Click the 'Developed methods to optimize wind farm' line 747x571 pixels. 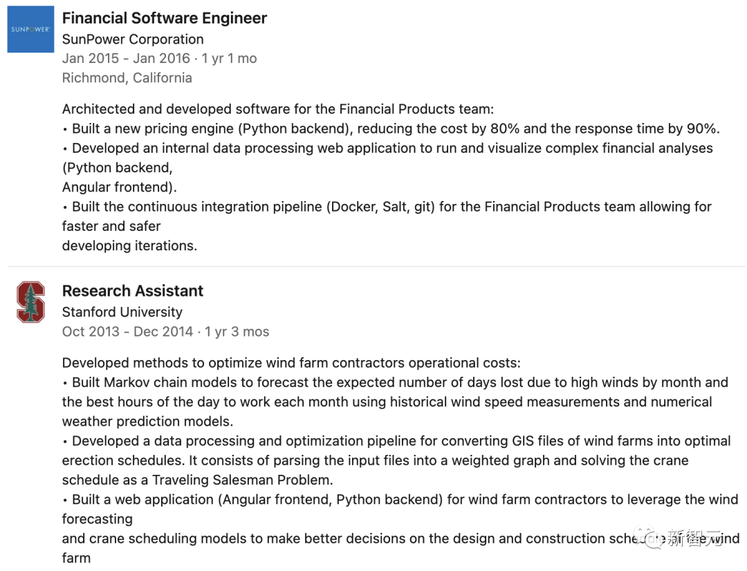coord(291,363)
